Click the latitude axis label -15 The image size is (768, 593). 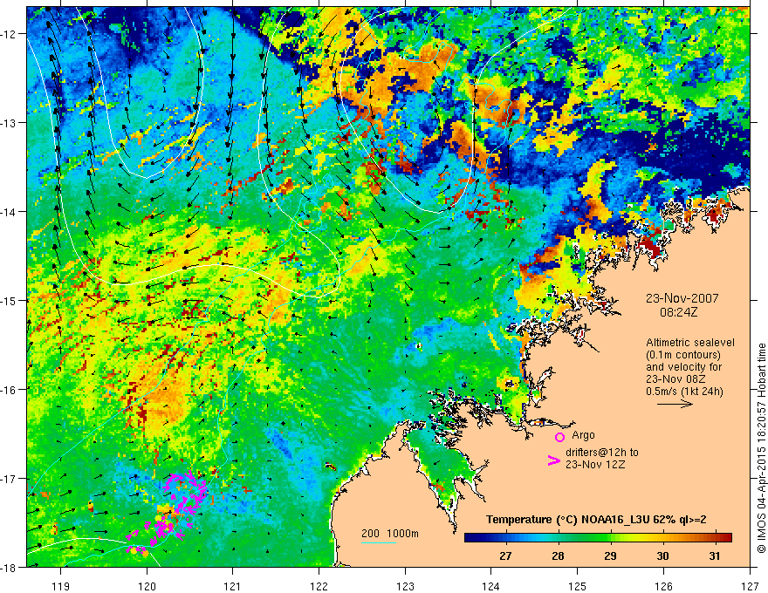point(10,300)
